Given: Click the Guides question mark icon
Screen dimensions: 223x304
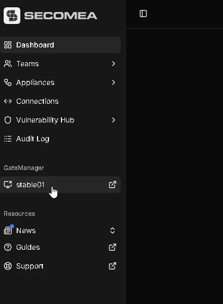Looking at the screenshot, I should (x=8, y=247).
